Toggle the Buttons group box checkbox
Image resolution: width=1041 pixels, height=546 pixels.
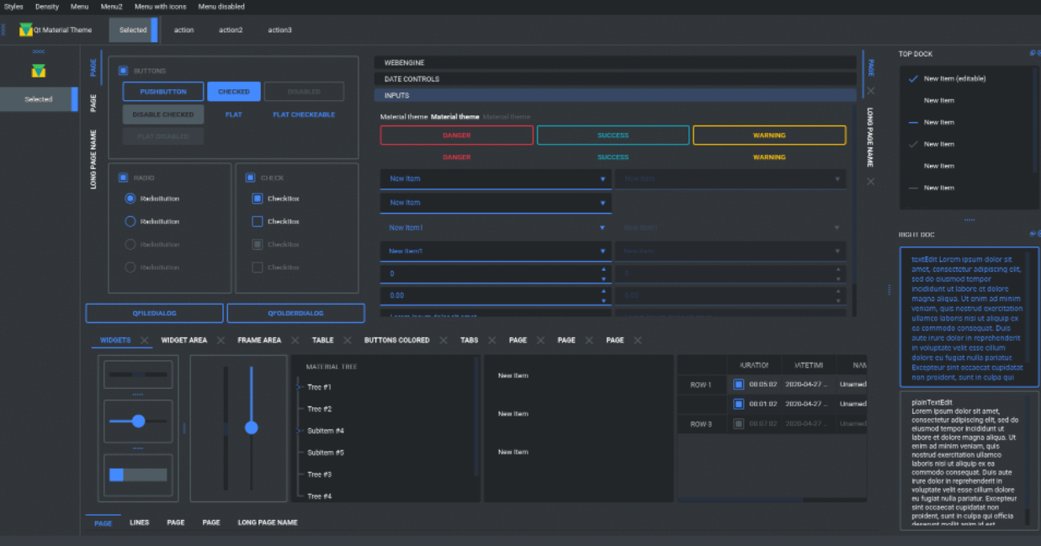[x=123, y=71]
